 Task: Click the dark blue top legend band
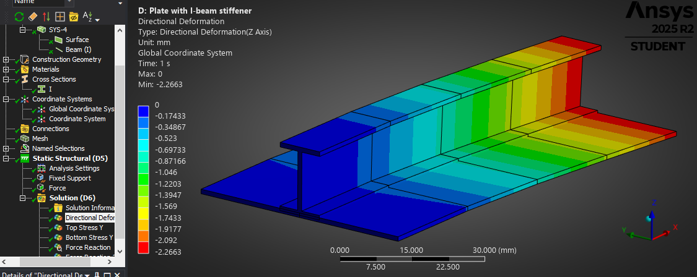tap(143, 111)
